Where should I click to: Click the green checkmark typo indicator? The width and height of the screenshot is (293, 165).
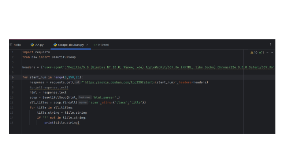tap(260, 52)
